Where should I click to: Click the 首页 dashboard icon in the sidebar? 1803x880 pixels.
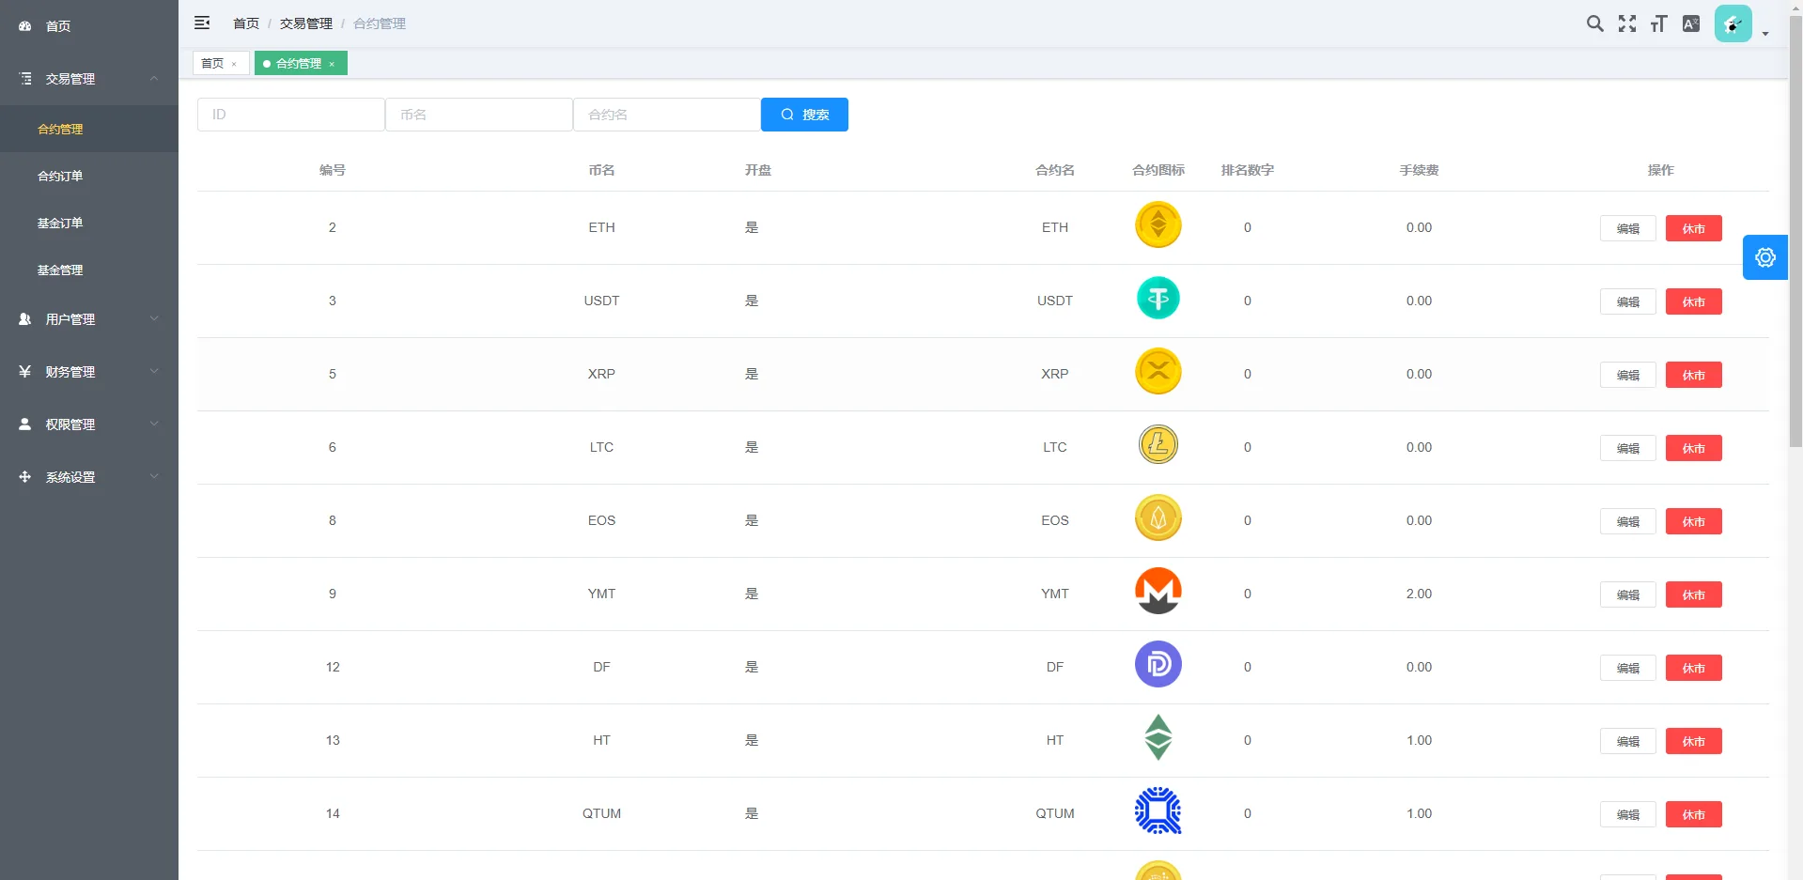[24, 25]
